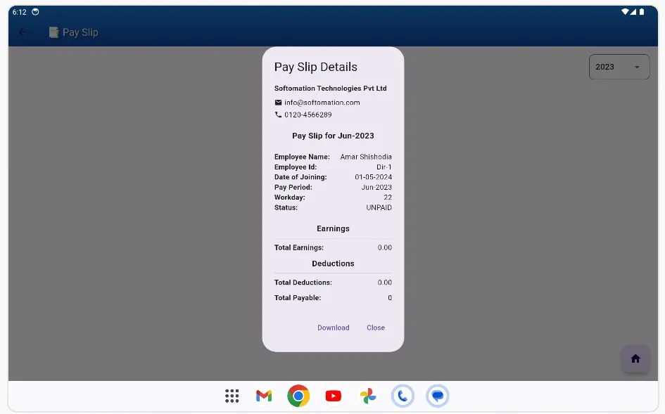665x414 pixels.
Task: Click employee name Amar Shishodia
Action: tap(366, 157)
